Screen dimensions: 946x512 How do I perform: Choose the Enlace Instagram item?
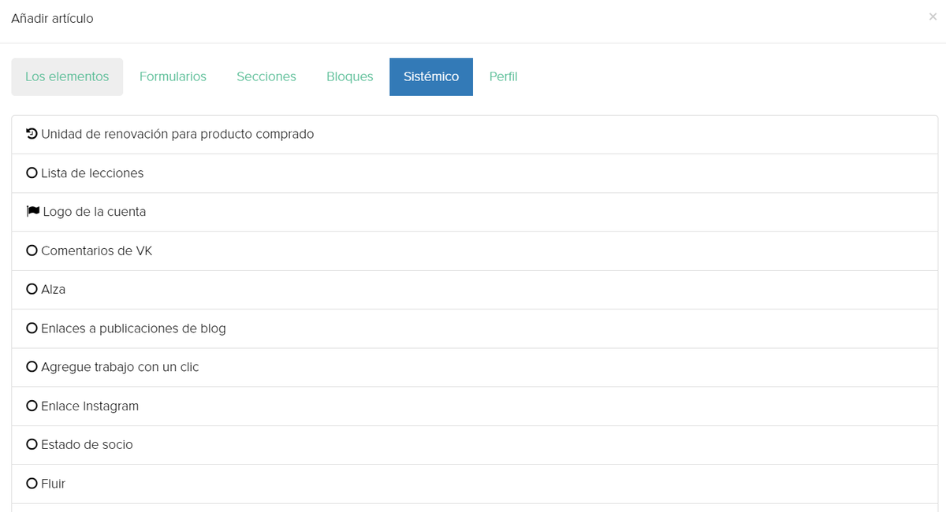(475, 406)
